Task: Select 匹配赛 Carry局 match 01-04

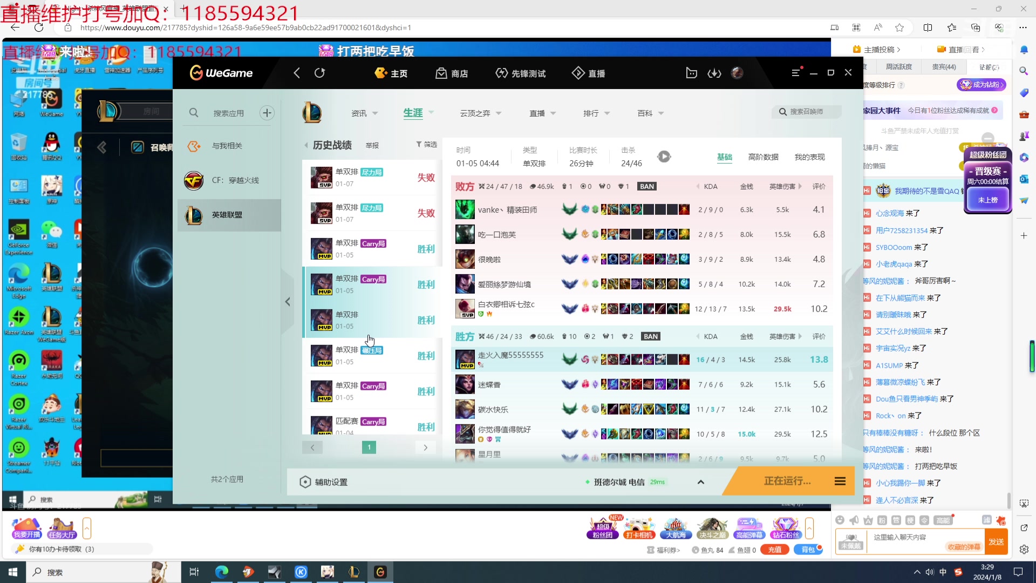Action: [372, 424]
